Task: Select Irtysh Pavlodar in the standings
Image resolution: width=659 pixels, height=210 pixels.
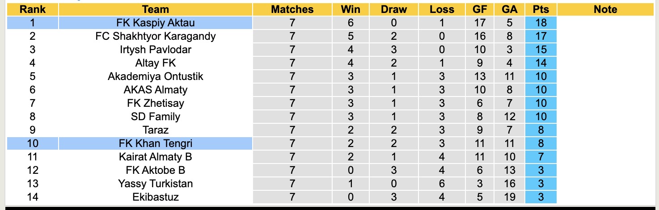Action: (155, 50)
